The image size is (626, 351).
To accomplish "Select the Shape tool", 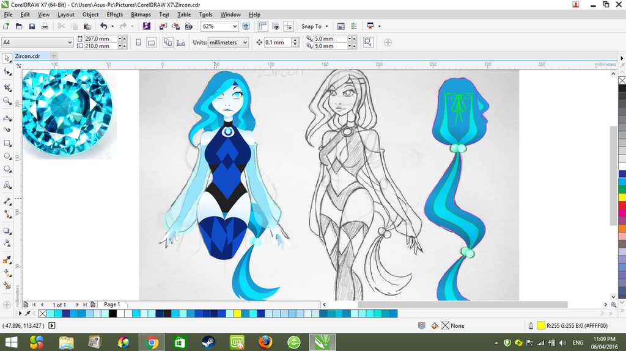I will click(7, 72).
